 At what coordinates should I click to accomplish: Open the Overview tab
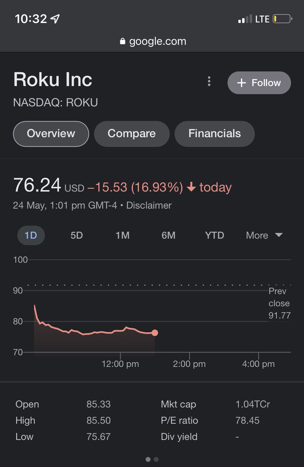tap(51, 133)
